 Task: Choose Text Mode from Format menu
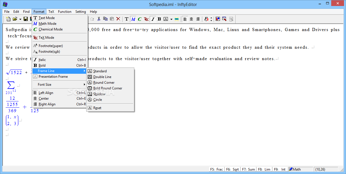(59, 18)
